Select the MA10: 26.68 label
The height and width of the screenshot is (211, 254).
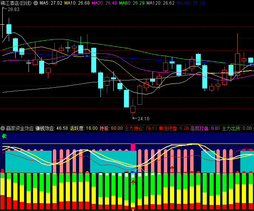pyautogui.click(x=77, y=3)
